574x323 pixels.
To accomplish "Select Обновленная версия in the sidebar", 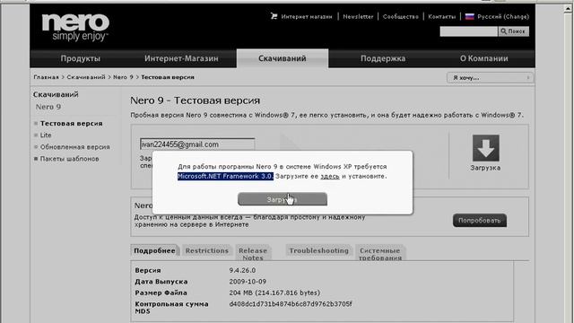I will (75, 147).
